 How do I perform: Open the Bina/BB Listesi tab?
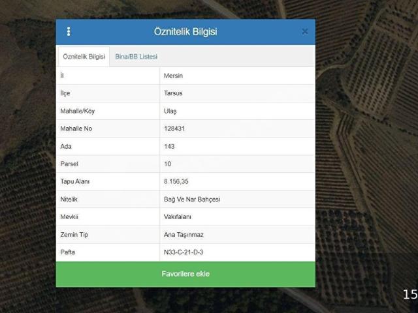[x=137, y=57]
